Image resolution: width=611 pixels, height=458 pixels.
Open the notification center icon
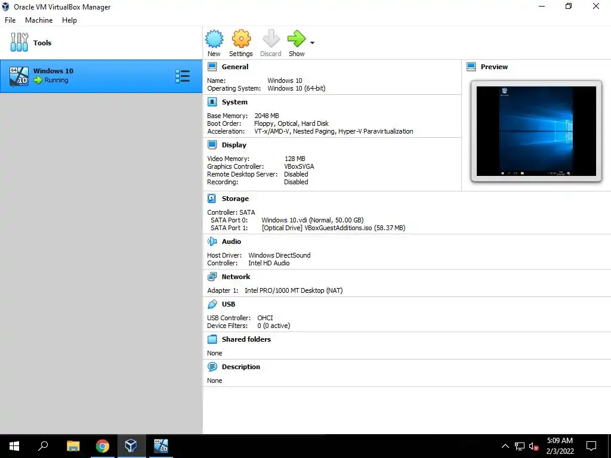point(591,446)
